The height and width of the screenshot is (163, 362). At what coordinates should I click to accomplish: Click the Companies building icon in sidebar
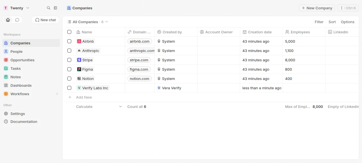click(6, 43)
